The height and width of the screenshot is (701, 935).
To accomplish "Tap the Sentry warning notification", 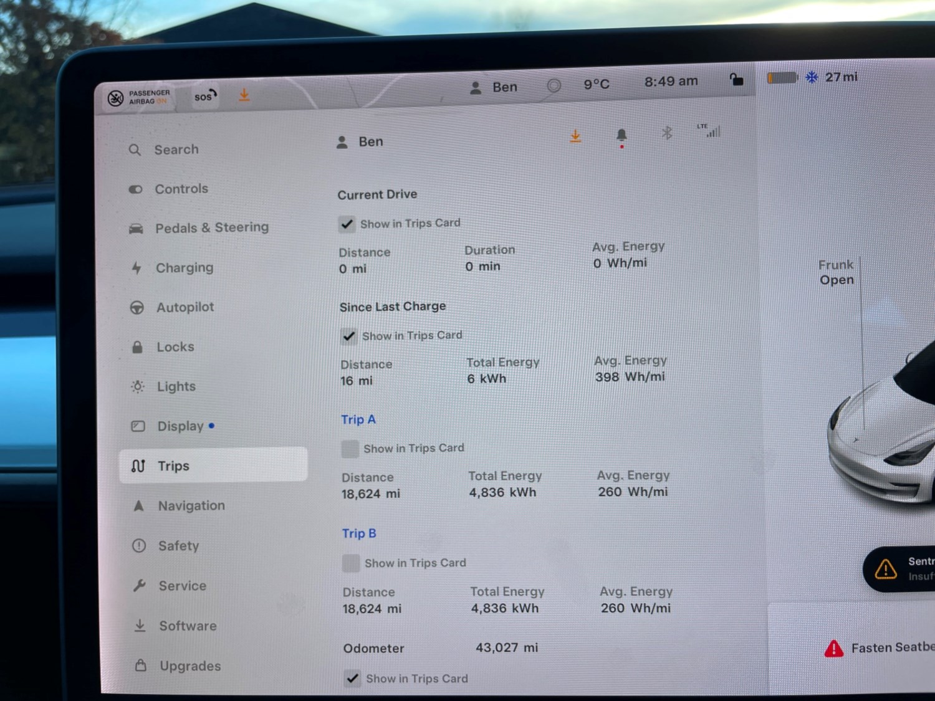I will (899, 569).
